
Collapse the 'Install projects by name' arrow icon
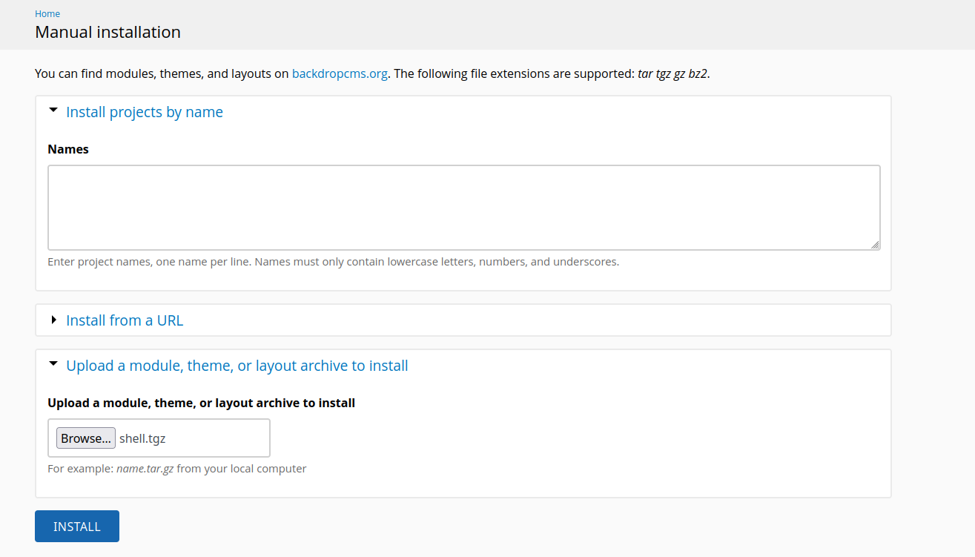53,111
